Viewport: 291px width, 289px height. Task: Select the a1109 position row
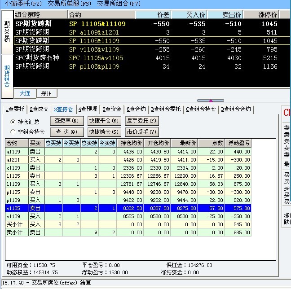[128, 152]
